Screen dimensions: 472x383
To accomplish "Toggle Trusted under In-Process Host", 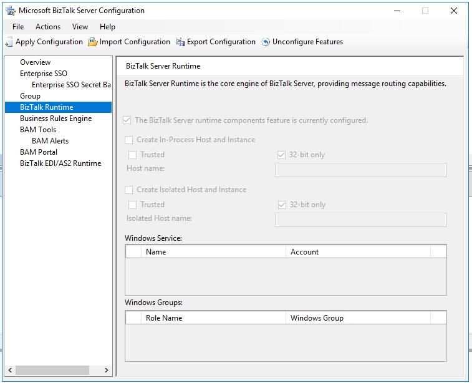I will [132, 155].
